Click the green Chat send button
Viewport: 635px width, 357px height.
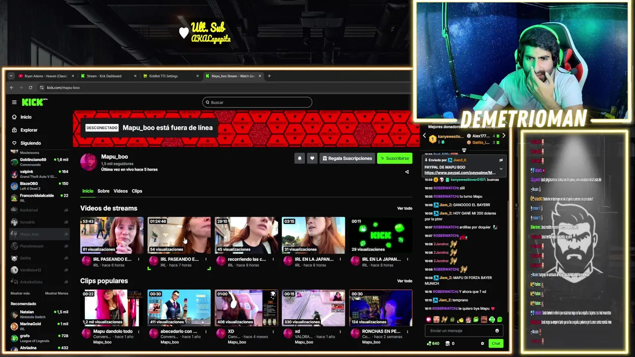496,343
